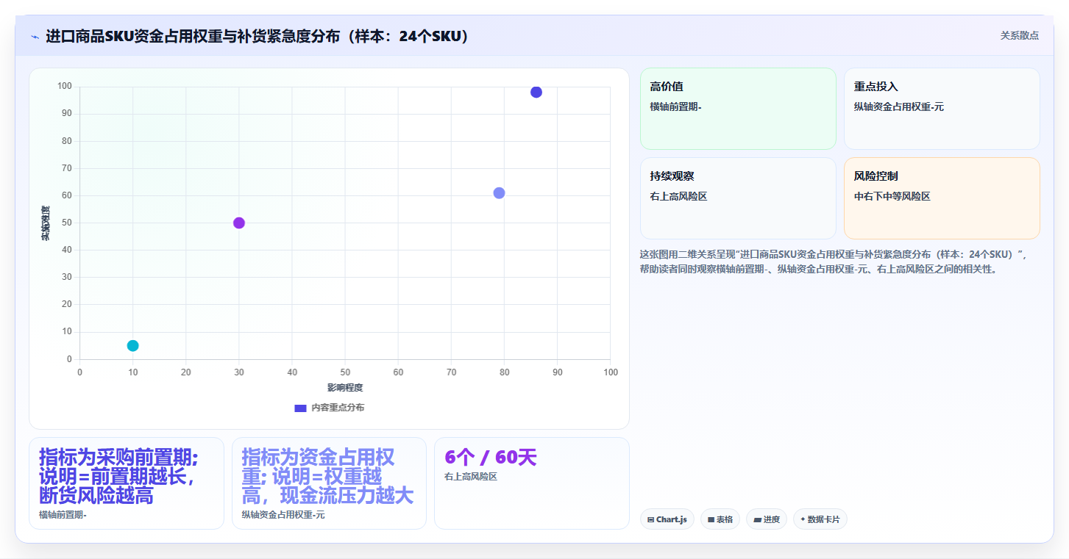Click the 采购前置期 indicator card headline
Image resolution: width=1069 pixels, height=559 pixels.
[119, 476]
